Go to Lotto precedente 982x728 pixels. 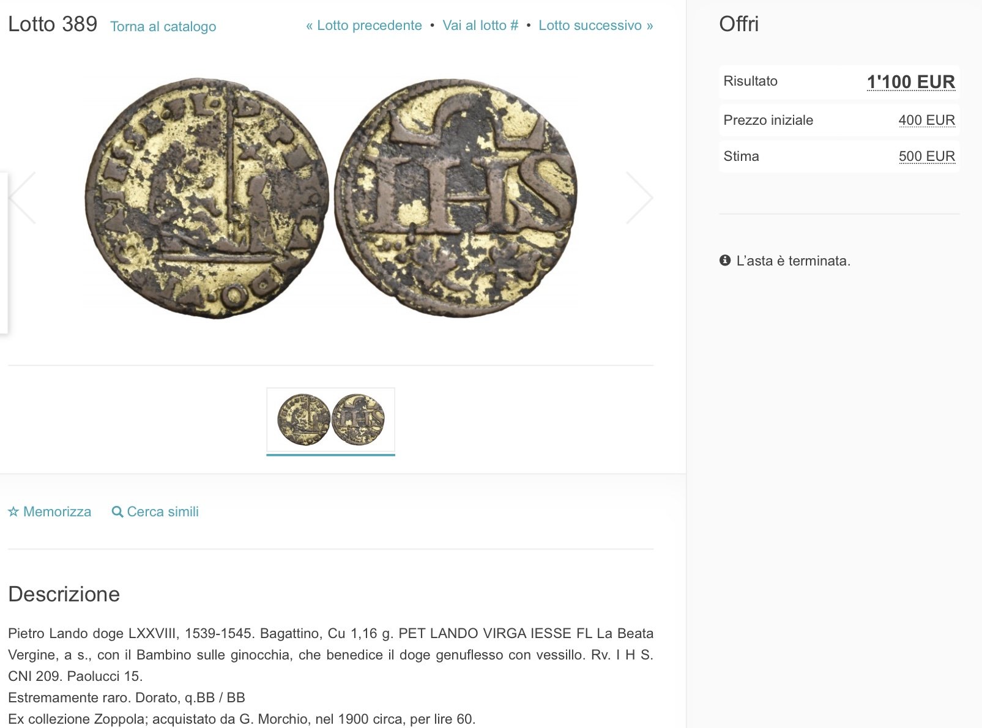(364, 26)
